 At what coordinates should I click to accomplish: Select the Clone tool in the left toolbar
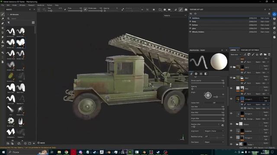coord(3,42)
